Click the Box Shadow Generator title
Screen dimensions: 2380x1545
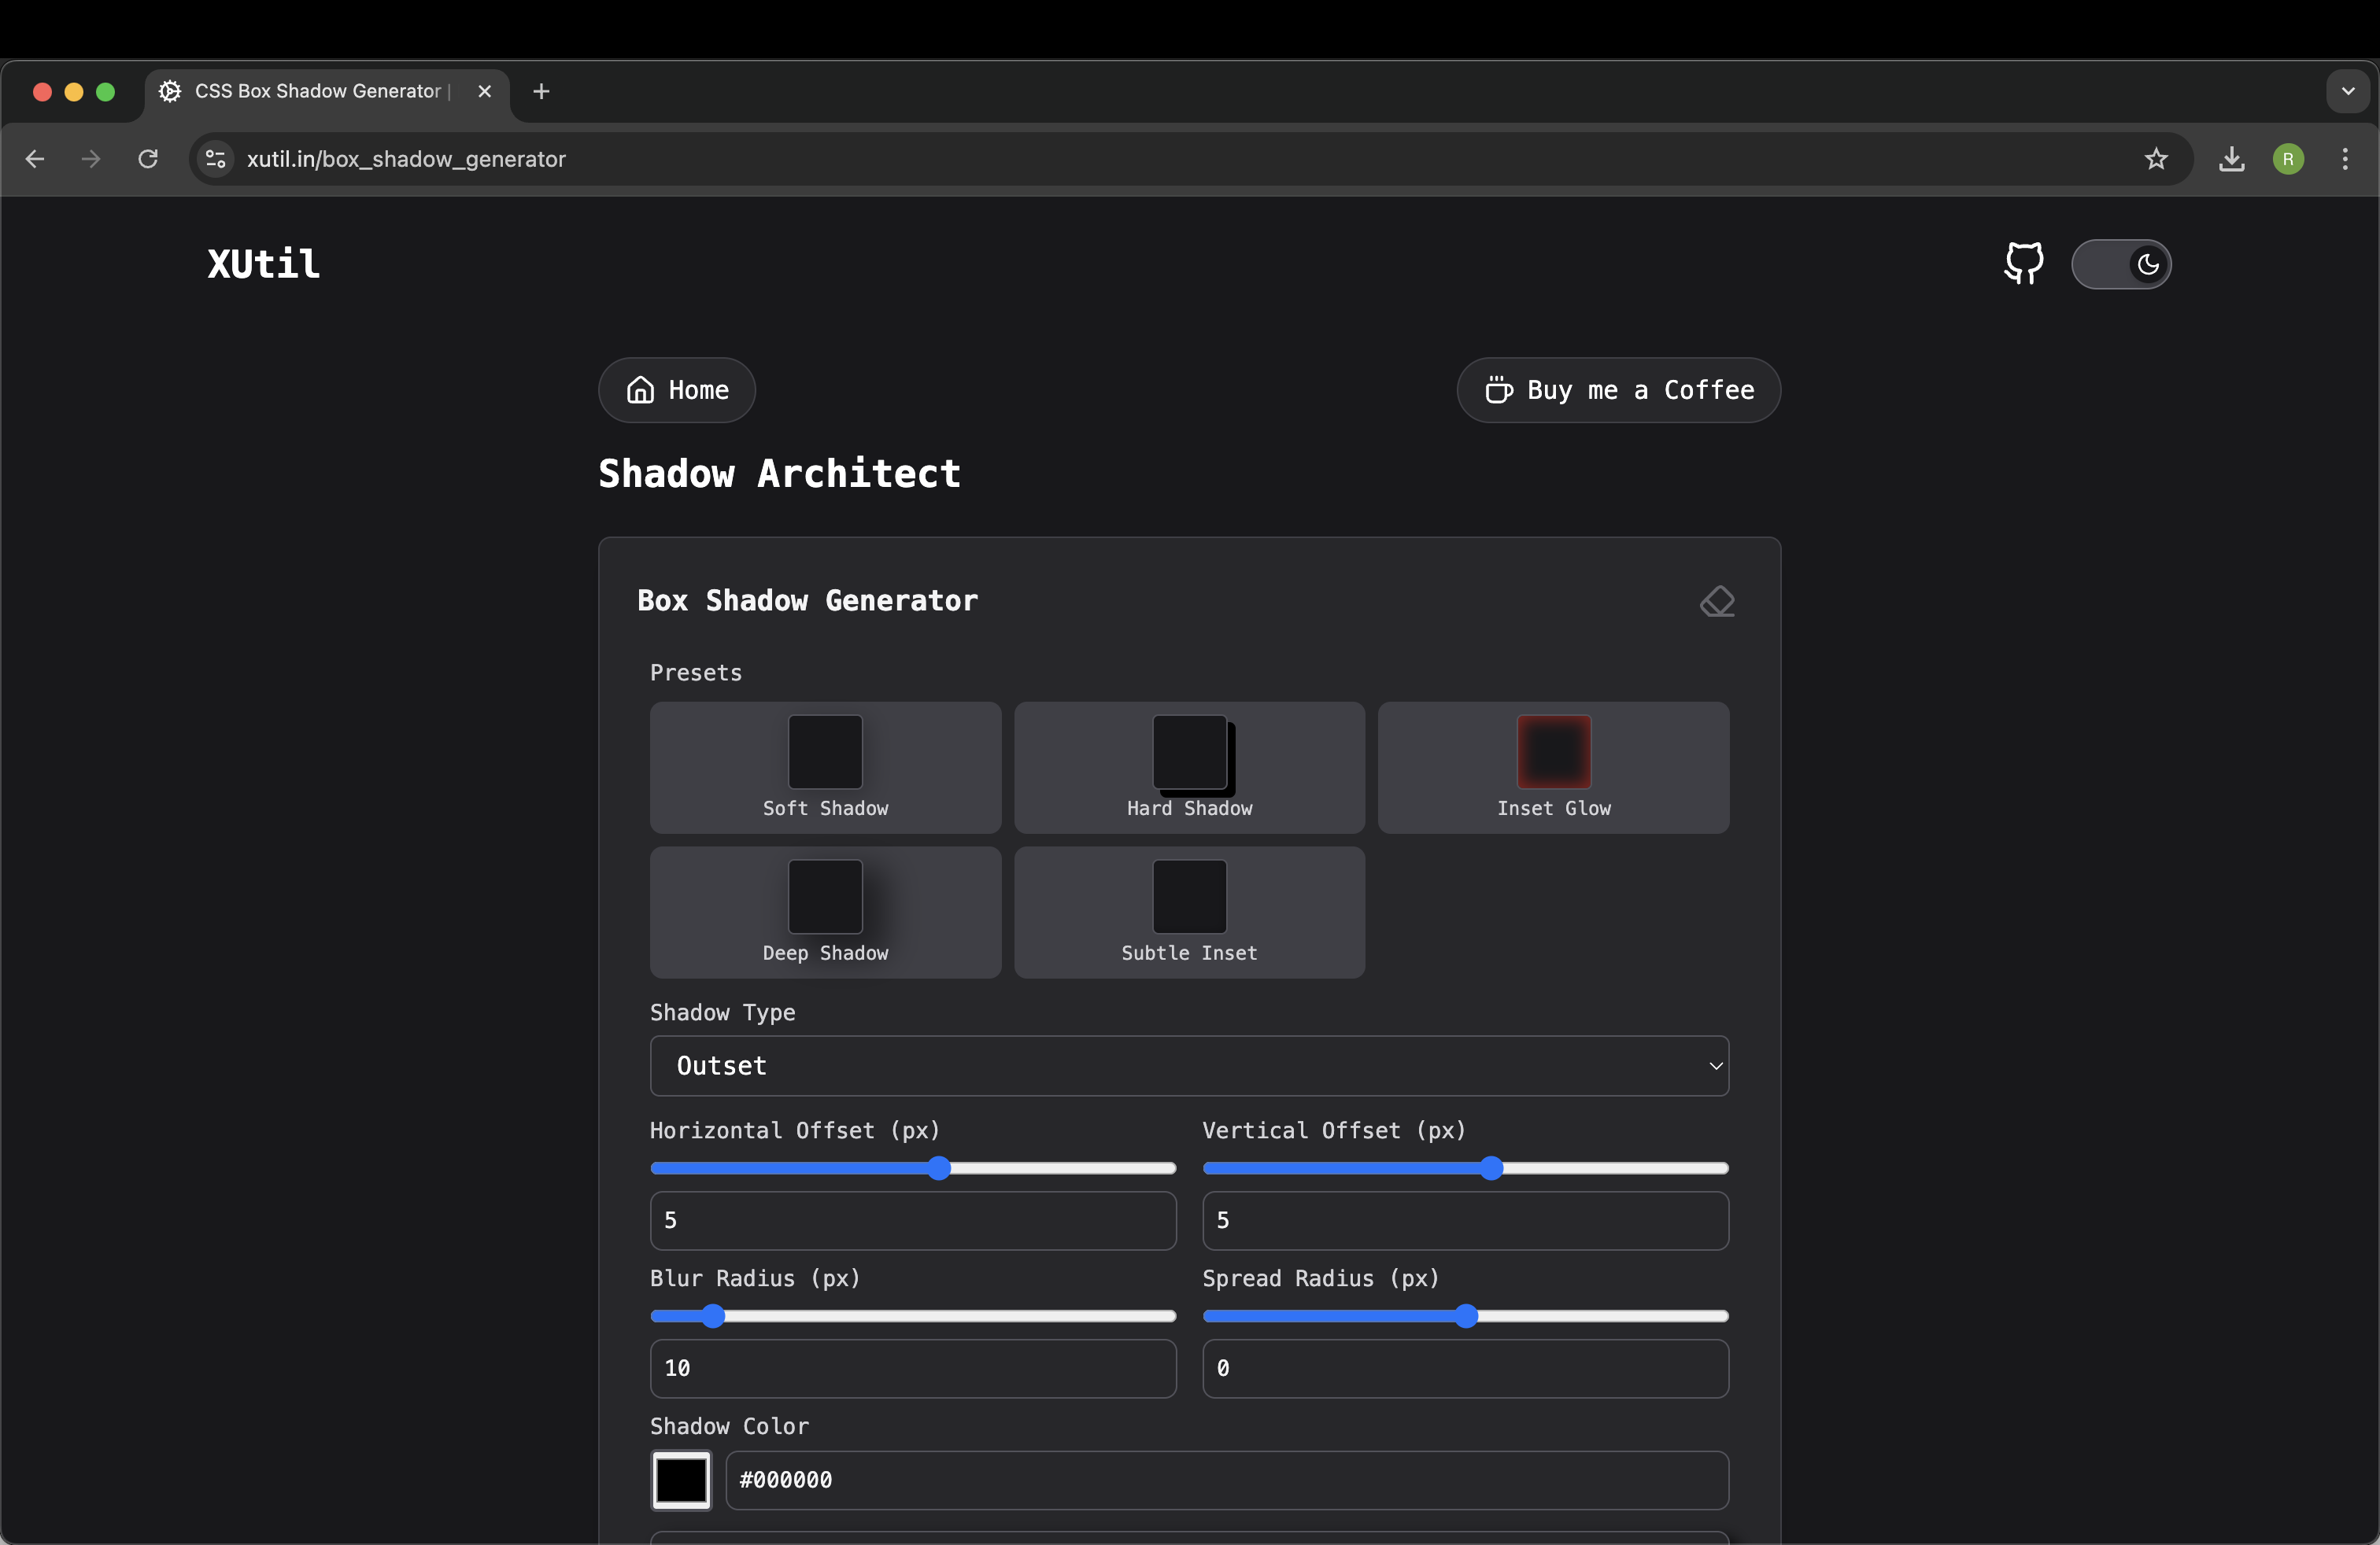807,600
